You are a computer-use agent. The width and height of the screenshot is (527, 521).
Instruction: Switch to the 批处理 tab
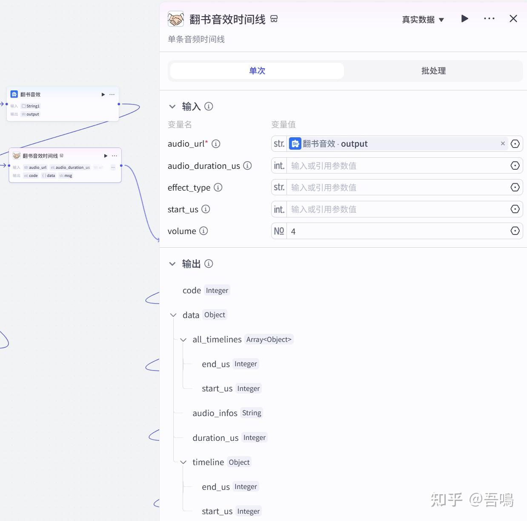pyautogui.click(x=433, y=71)
